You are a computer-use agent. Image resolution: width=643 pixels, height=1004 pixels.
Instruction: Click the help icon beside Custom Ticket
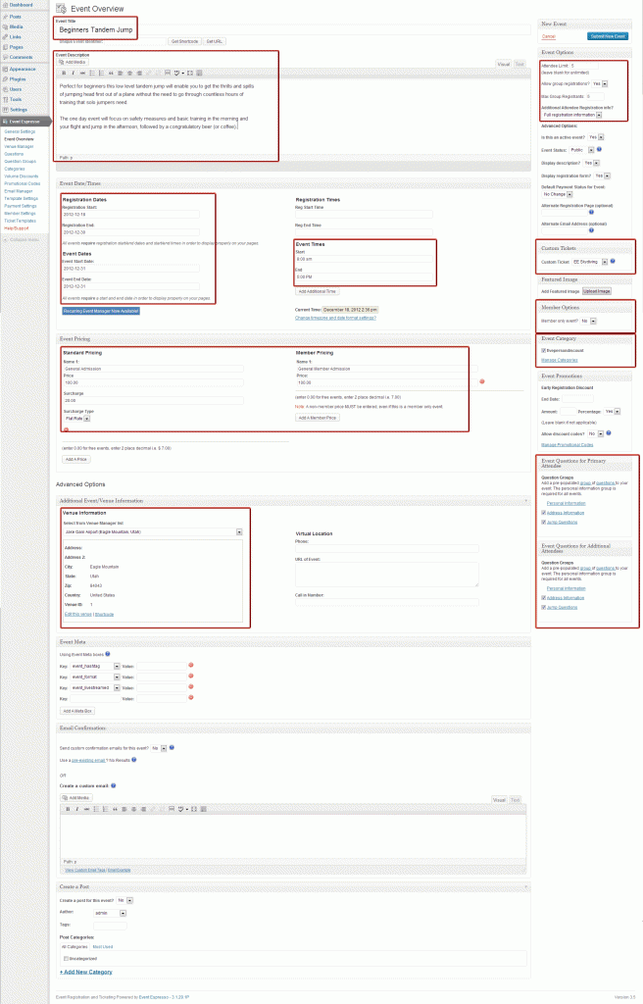(613, 261)
